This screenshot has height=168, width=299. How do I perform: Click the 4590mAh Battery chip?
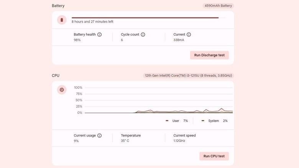(218, 6)
